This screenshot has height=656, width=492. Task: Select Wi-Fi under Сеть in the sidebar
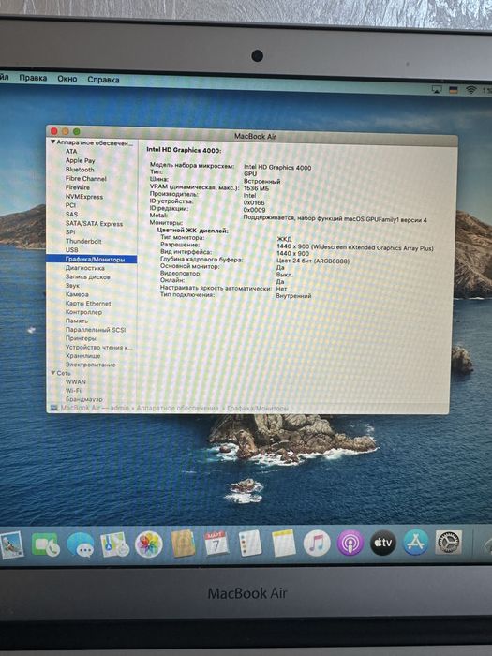coord(73,391)
